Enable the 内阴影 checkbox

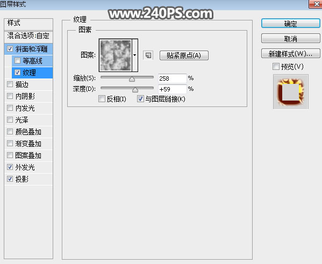pyautogui.click(x=10, y=96)
